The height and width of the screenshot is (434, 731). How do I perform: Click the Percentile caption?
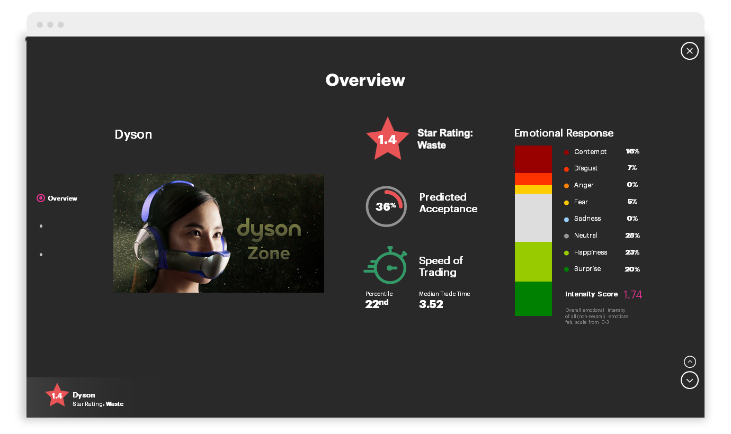379,294
